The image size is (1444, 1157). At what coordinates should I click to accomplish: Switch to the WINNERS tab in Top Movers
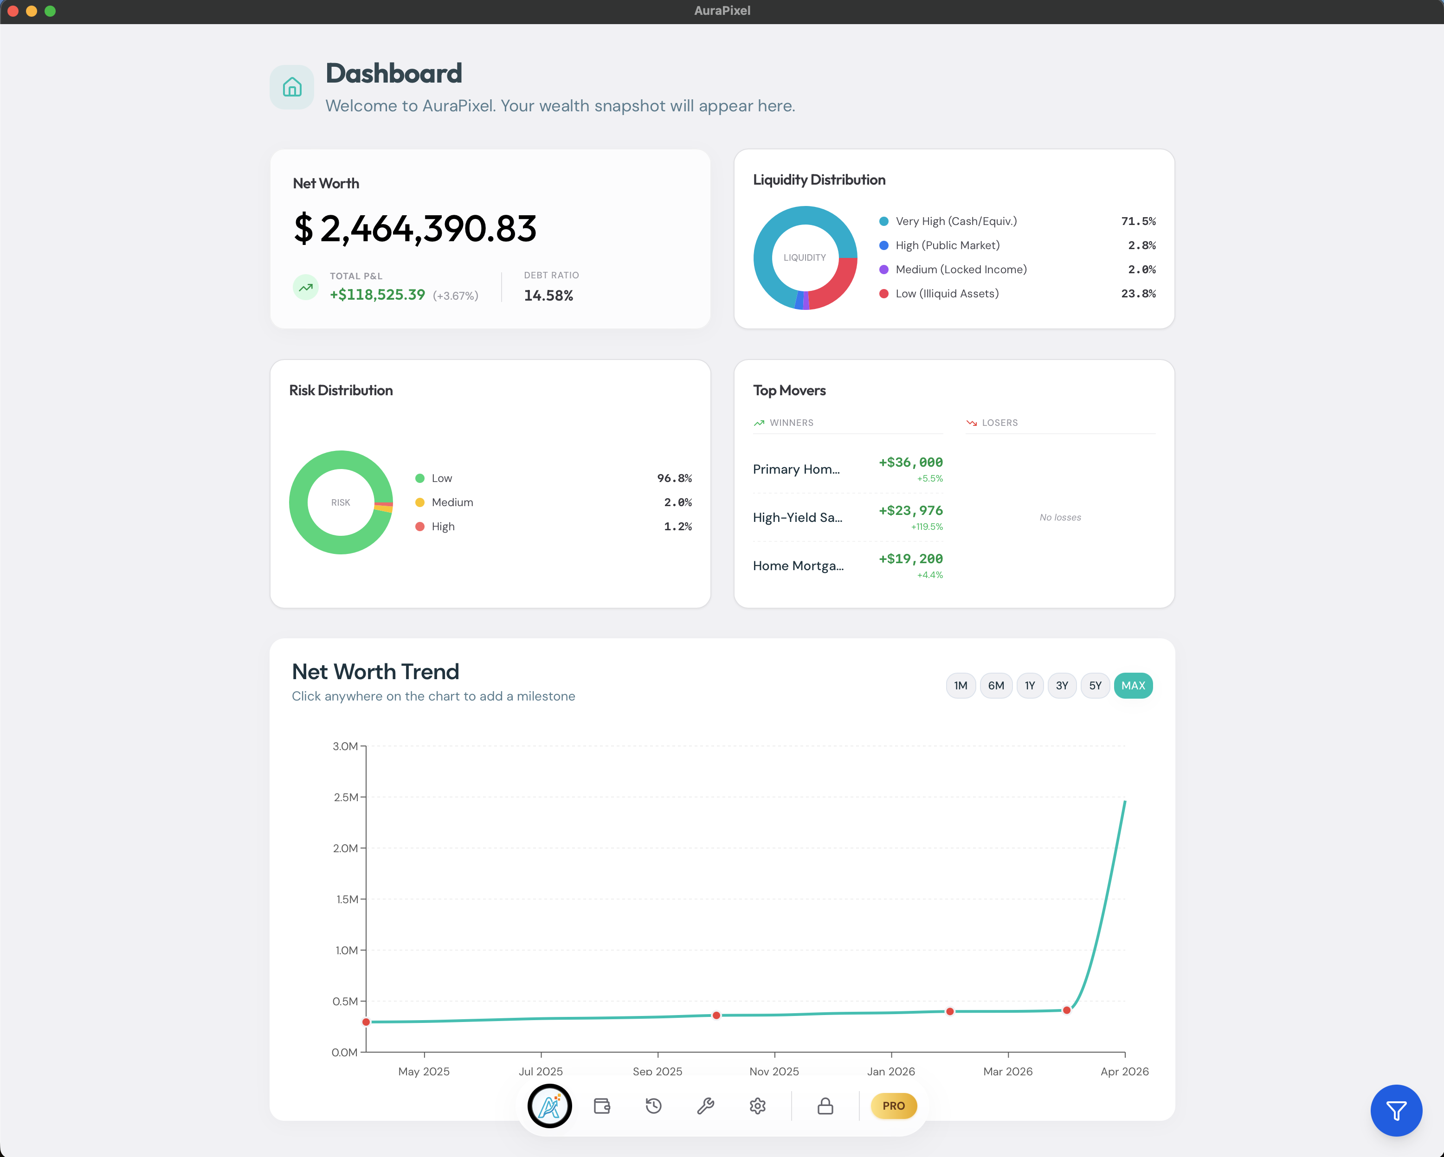[x=790, y=423]
